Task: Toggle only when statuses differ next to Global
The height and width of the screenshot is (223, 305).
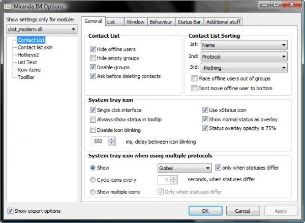Action: (x=218, y=168)
